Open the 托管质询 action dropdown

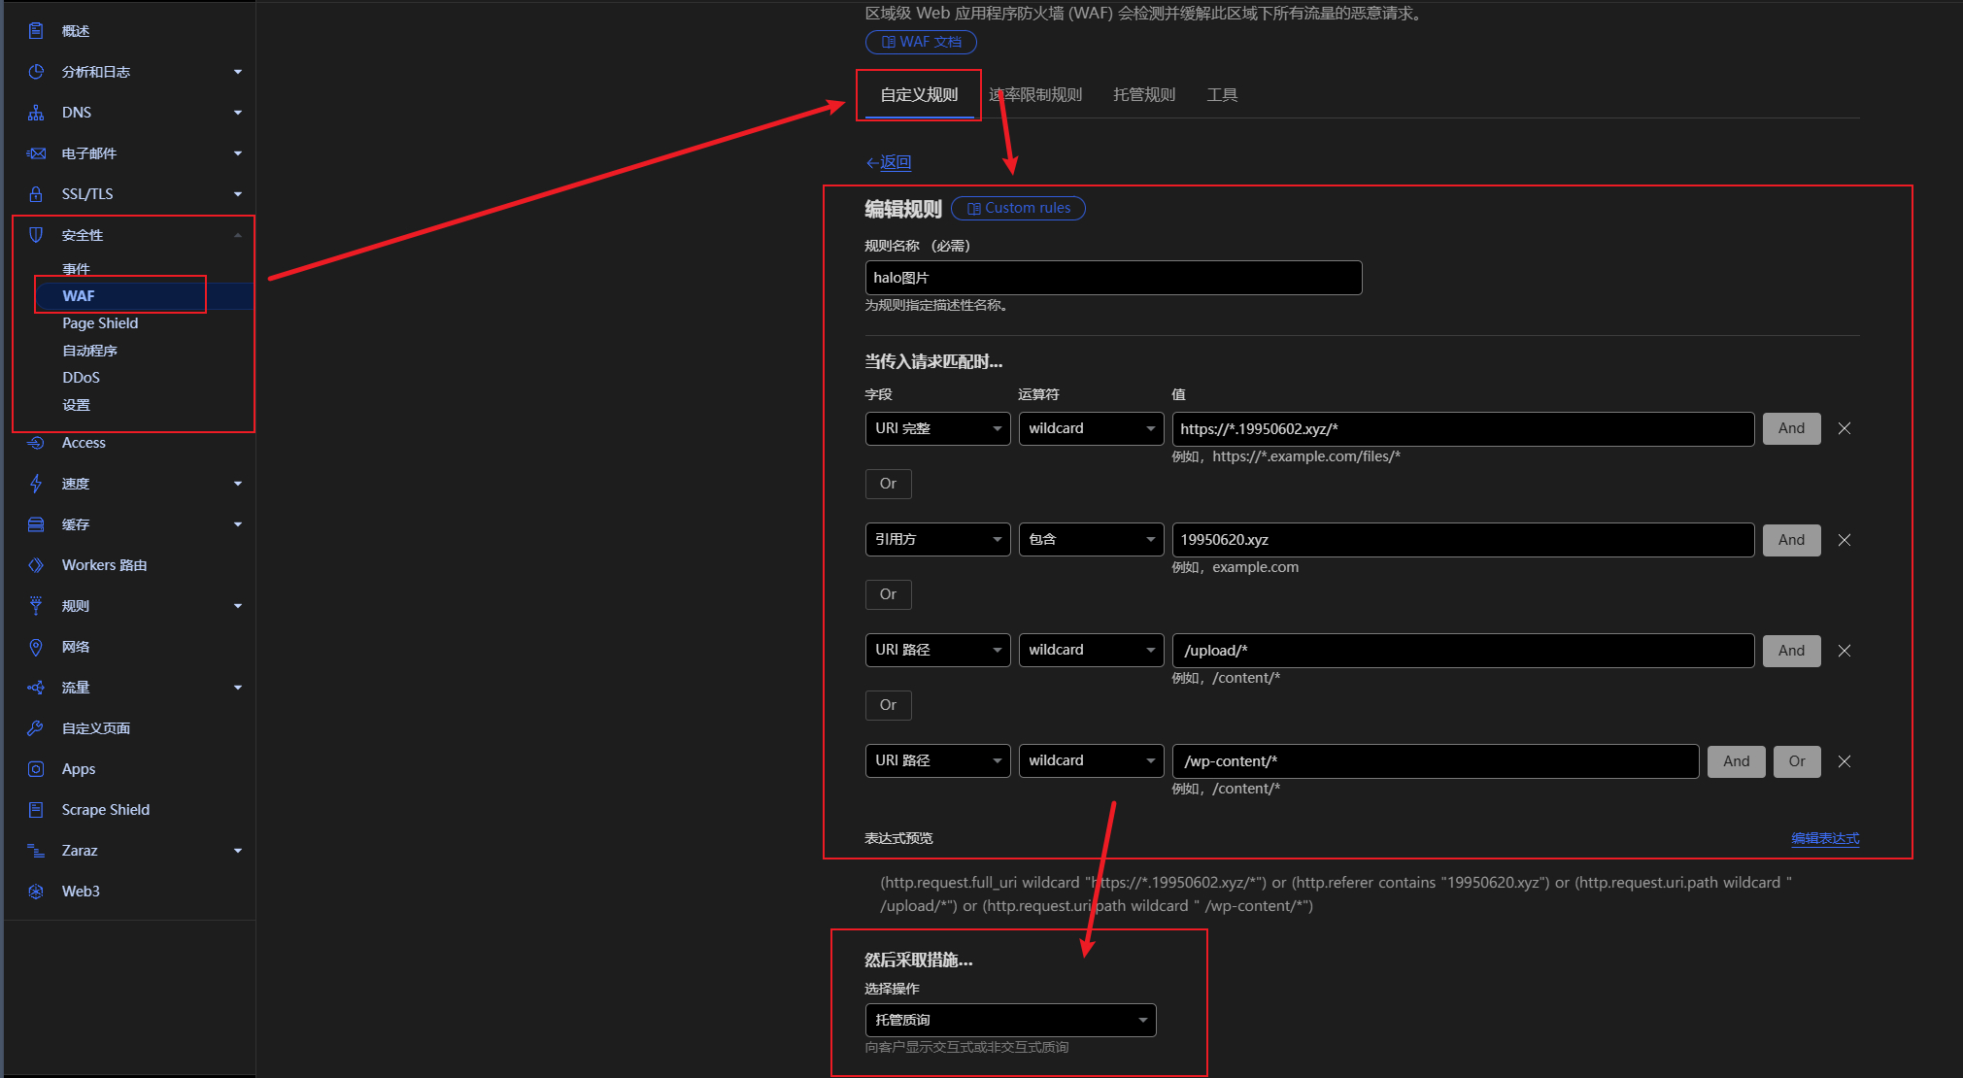1010,1020
